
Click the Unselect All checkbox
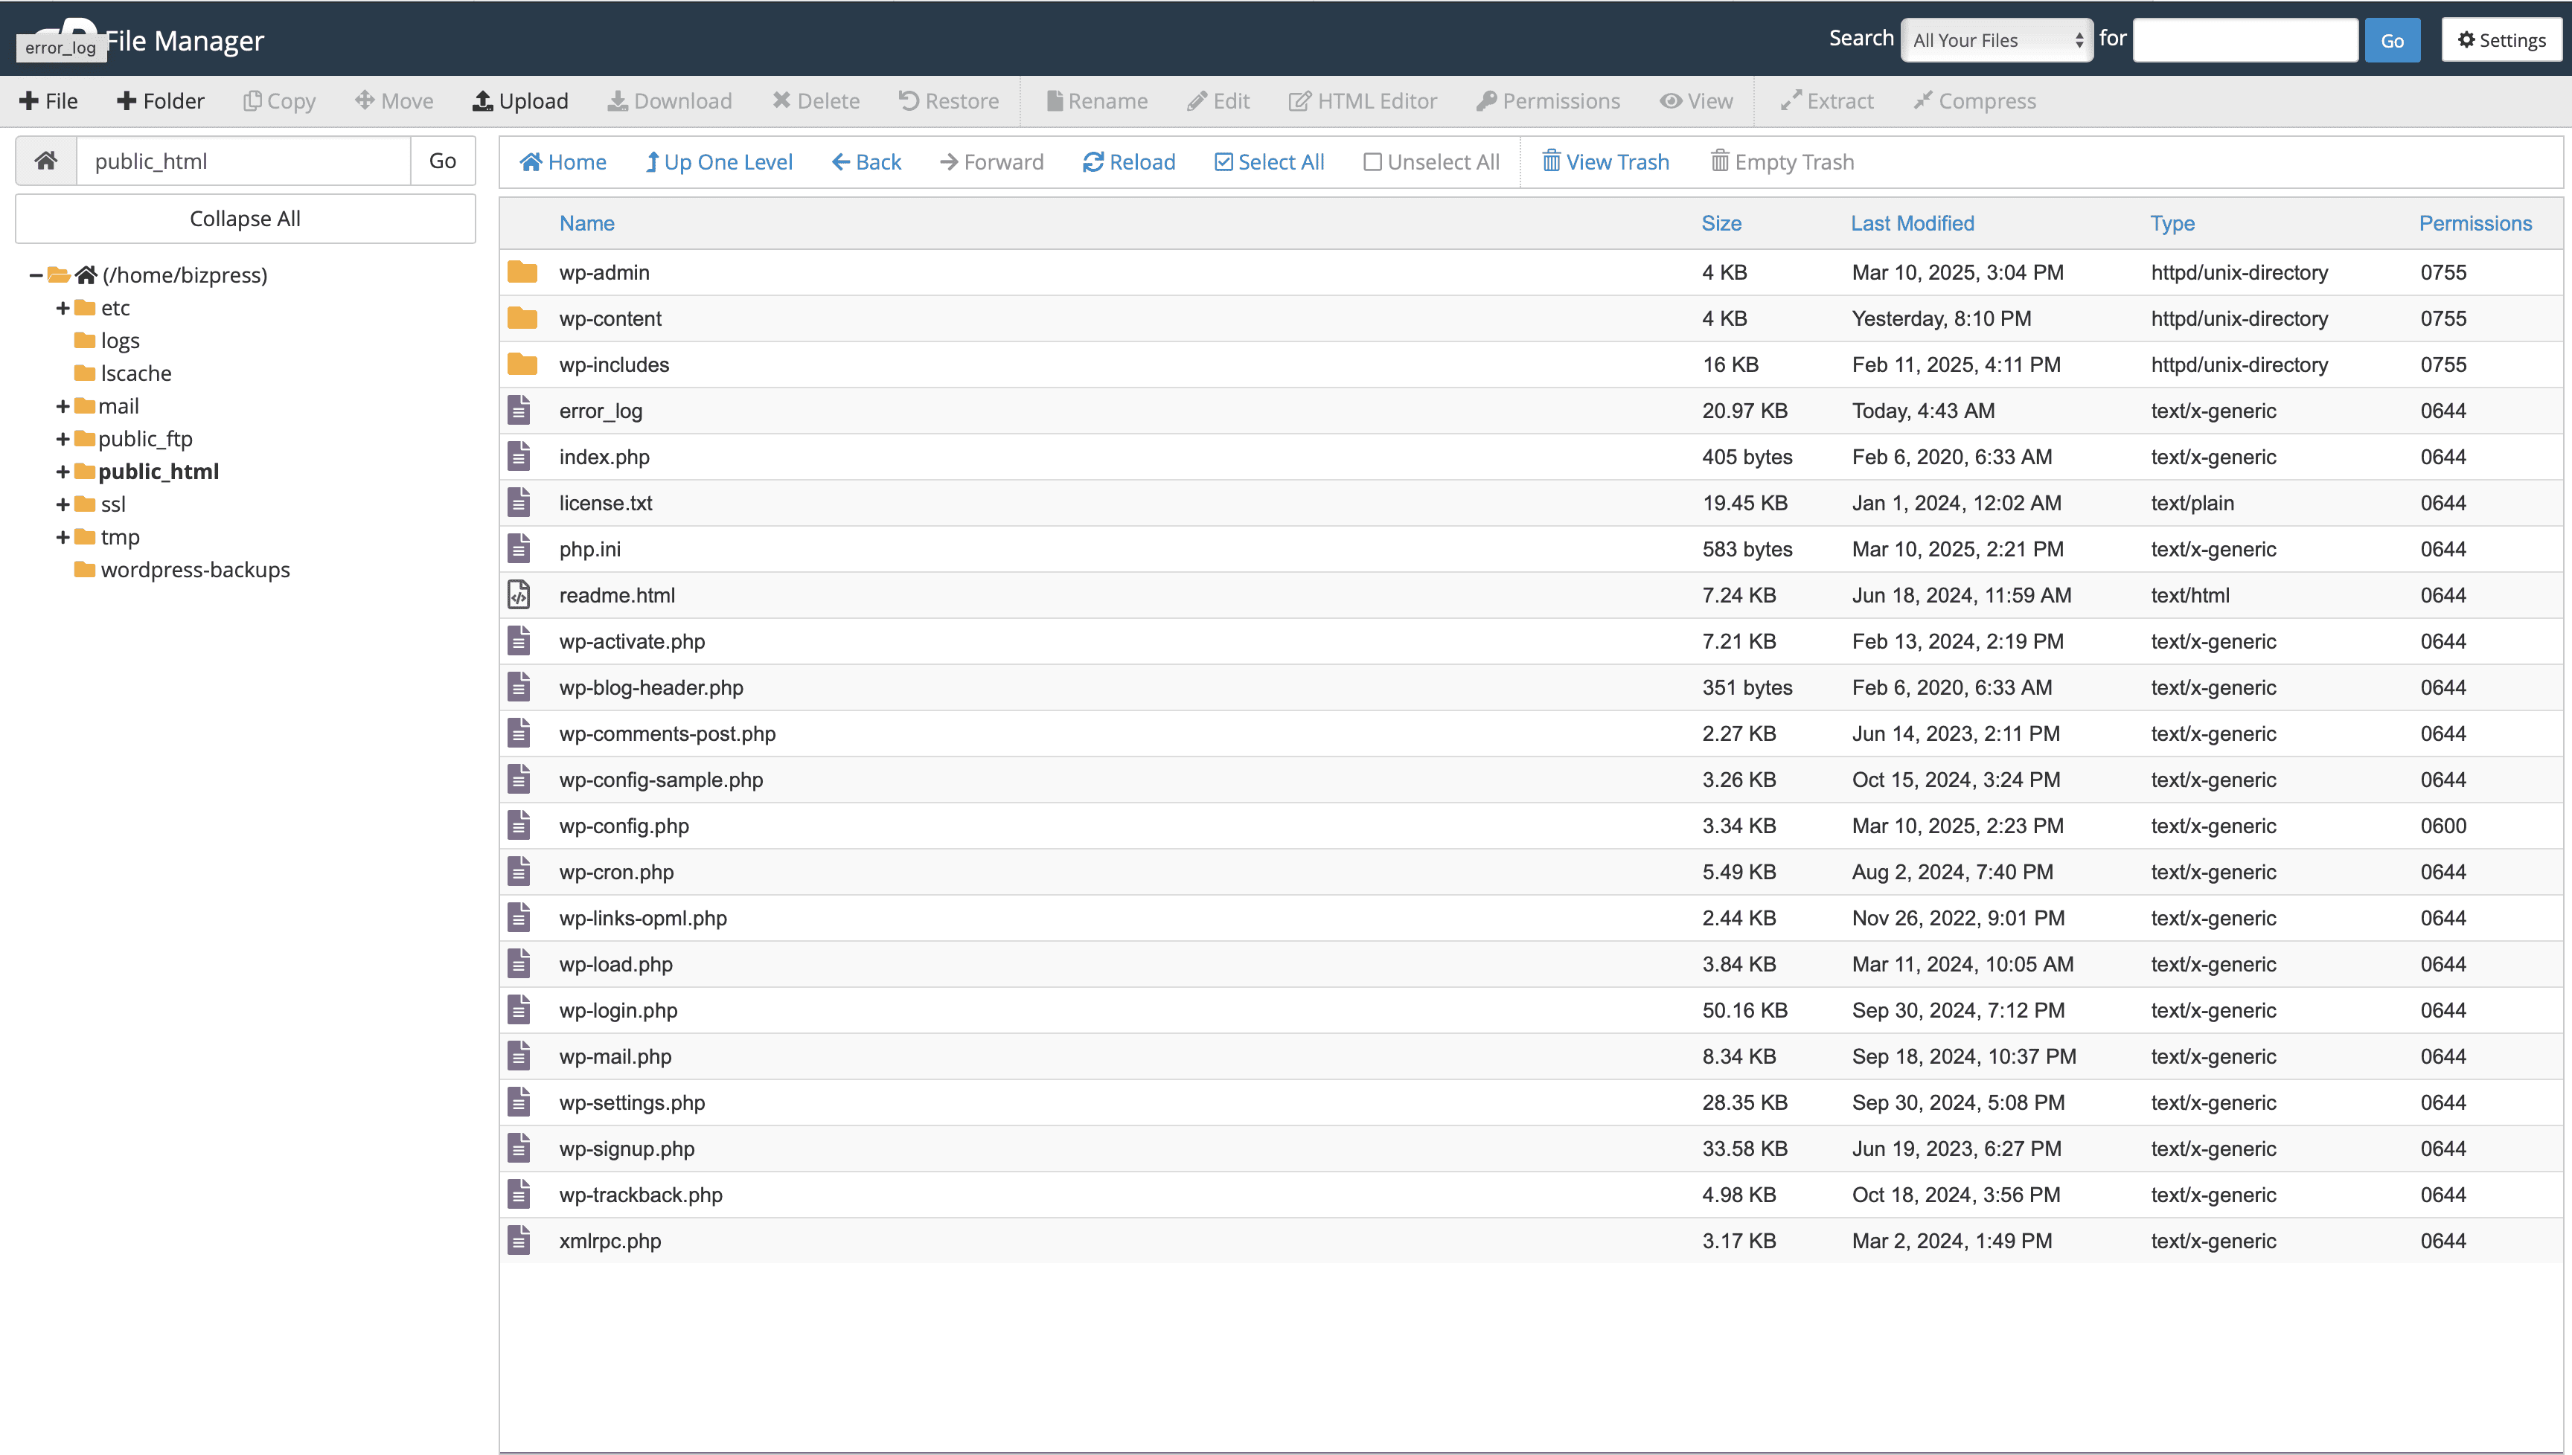1372,162
